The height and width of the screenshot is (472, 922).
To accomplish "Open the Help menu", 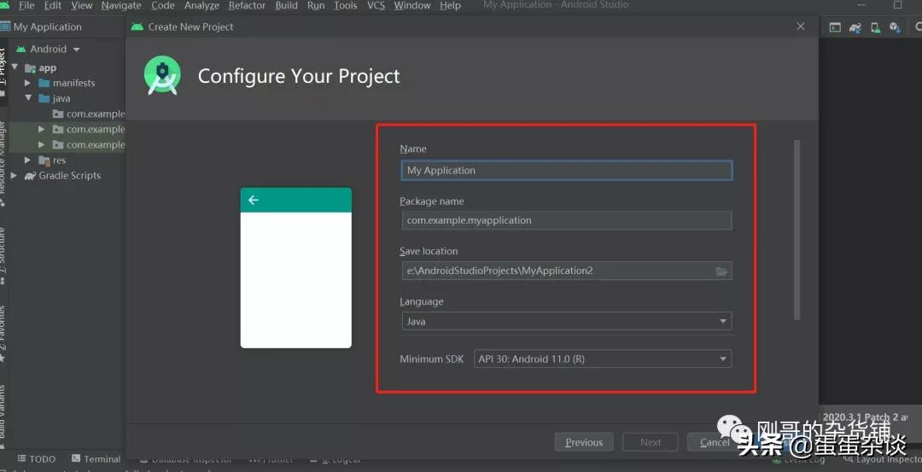I will [450, 6].
